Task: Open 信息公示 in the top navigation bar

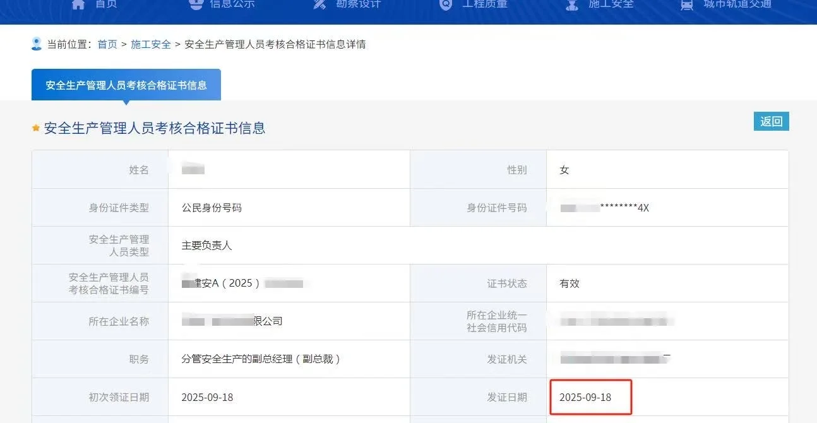Action: (x=232, y=4)
